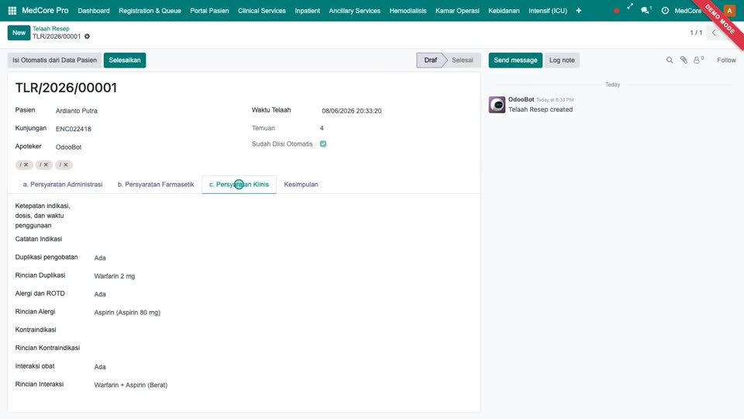This screenshot has width=744, height=419.
Task: Click the fullscreen expand icon in navbar
Action: [x=629, y=7]
